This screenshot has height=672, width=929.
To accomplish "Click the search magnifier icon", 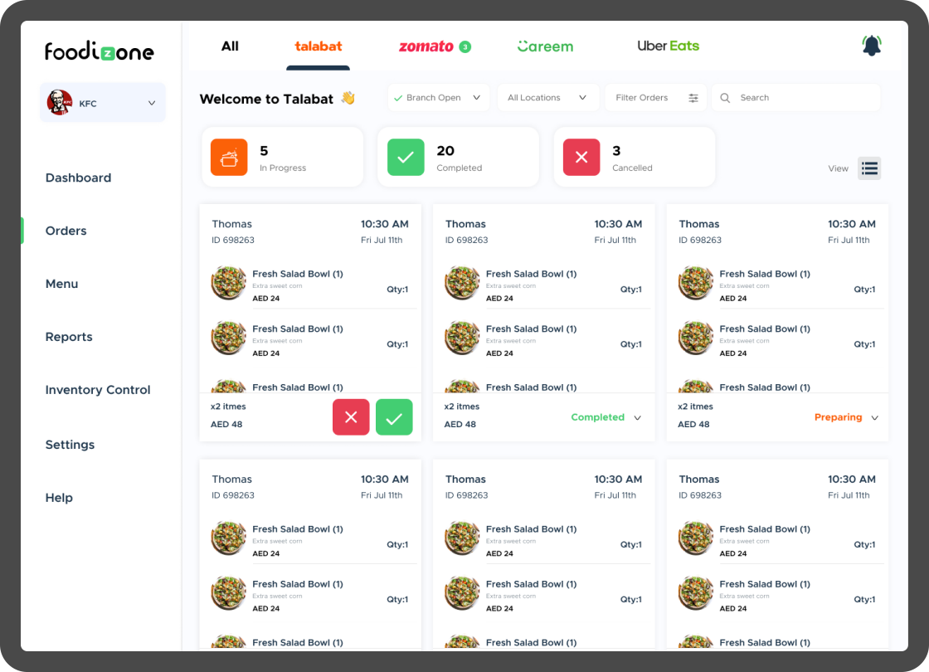I will point(725,97).
